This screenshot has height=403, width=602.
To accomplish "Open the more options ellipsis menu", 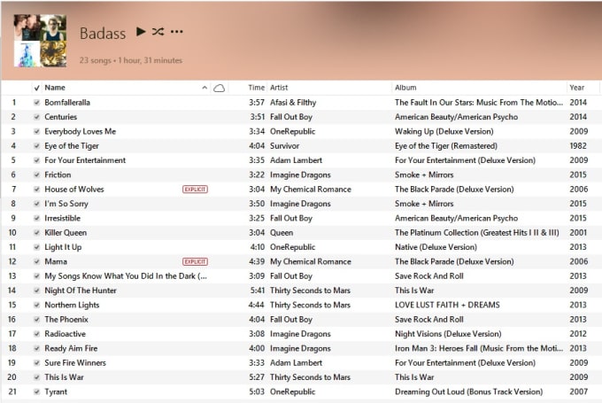I will (x=176, y=32).
